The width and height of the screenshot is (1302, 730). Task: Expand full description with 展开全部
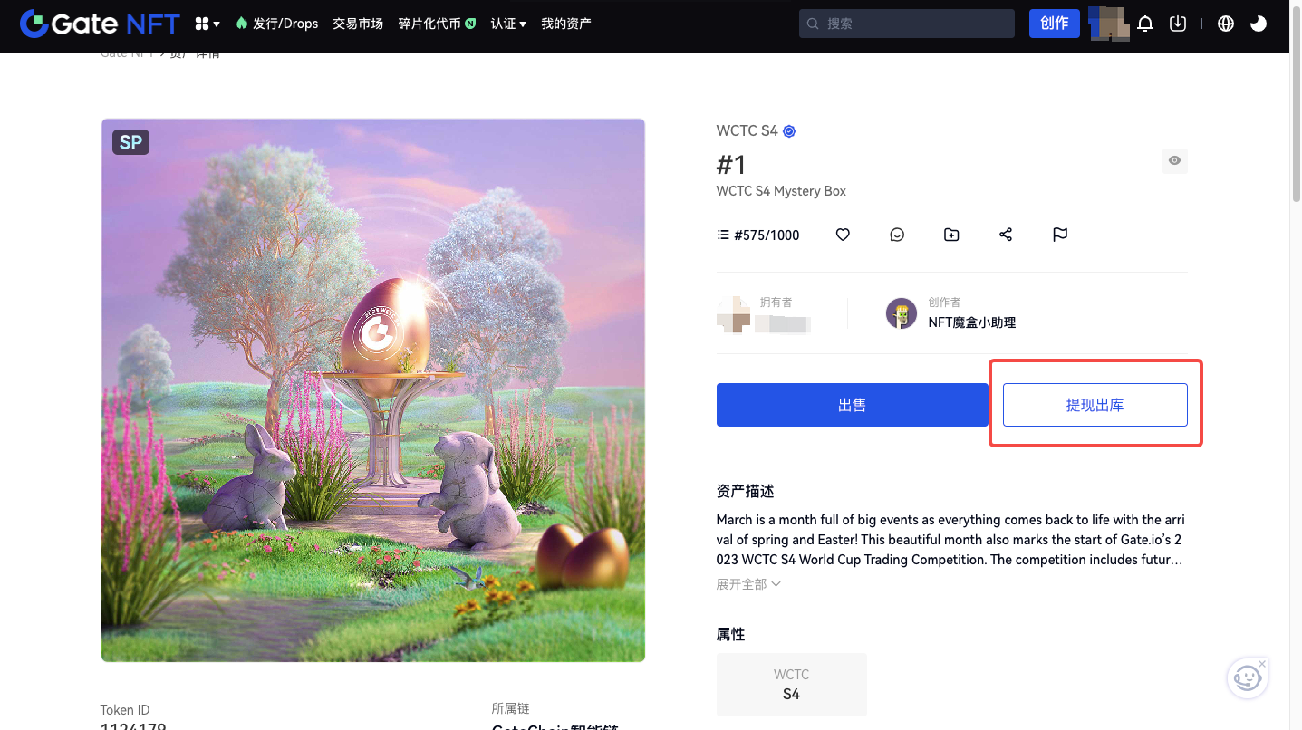(748, 584)
